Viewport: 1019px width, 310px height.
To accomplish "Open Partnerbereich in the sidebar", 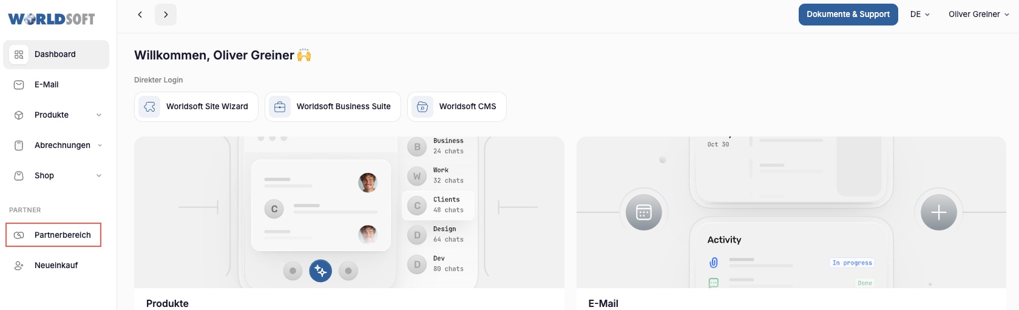I will tap(63, 235).
